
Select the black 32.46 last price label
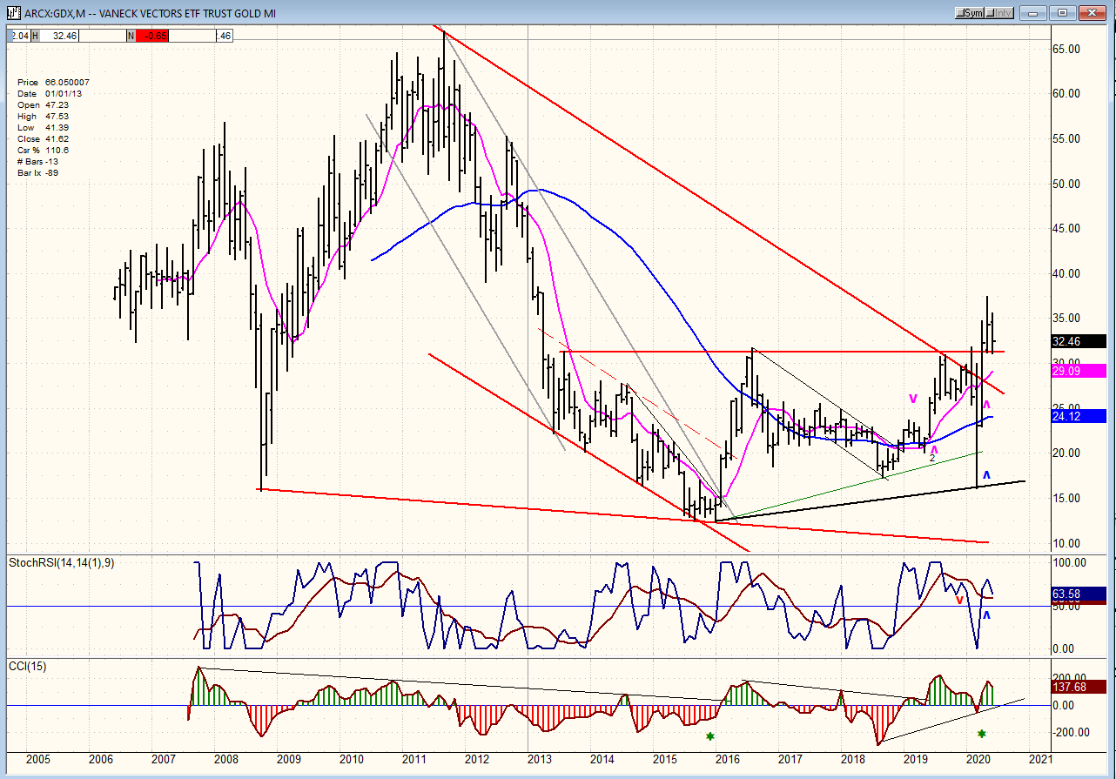click(x=1078, y=342)
